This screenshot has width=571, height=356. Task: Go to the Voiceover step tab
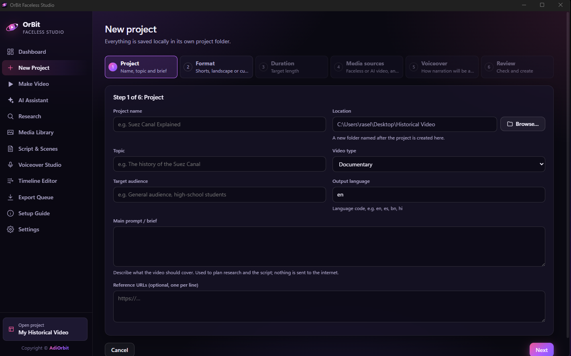(442, 67)
